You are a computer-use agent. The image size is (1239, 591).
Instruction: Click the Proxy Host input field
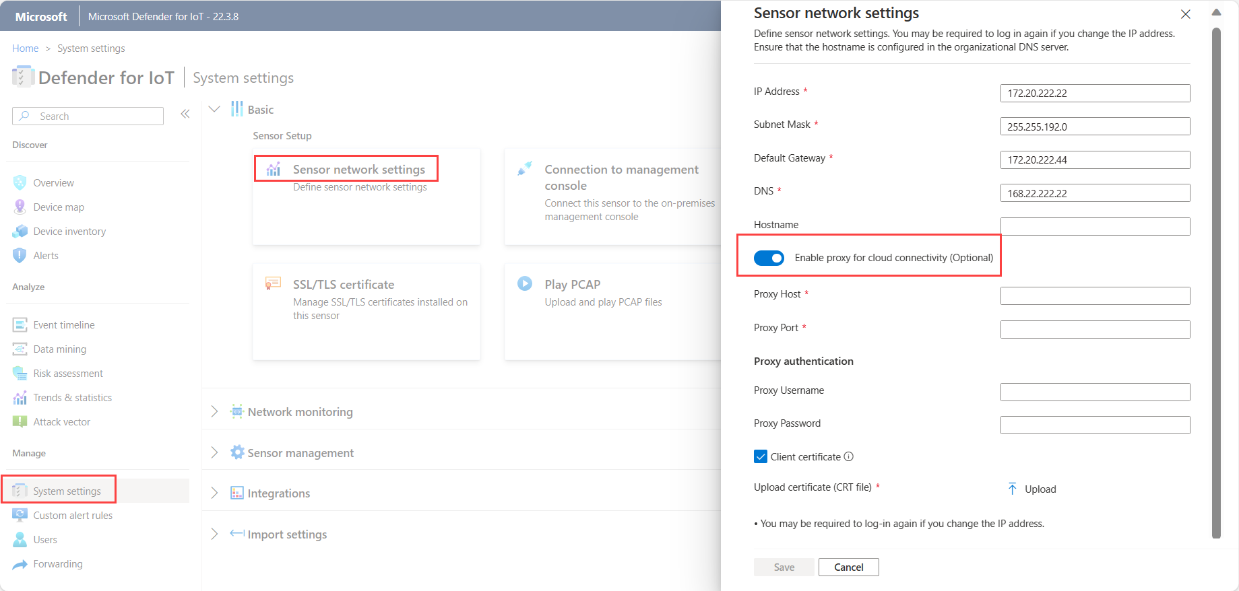tap(1095, 295)
